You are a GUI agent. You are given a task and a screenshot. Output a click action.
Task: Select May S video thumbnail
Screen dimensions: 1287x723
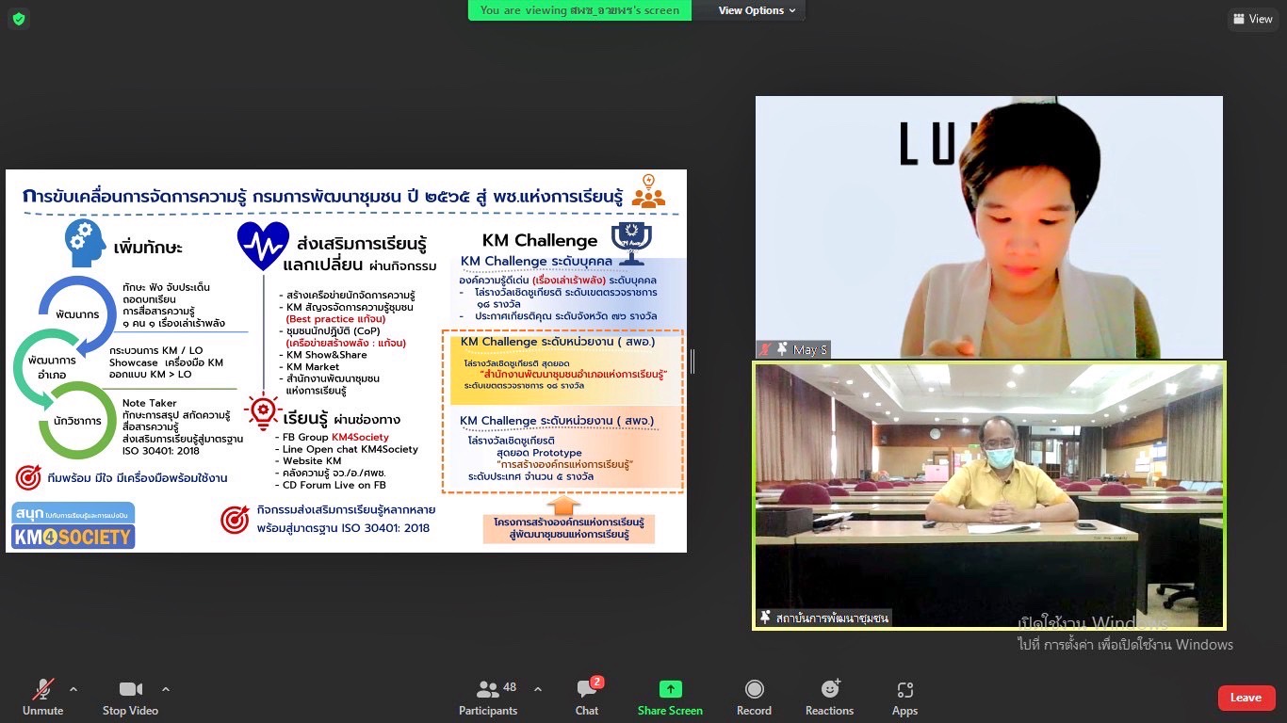coord(989,227)
